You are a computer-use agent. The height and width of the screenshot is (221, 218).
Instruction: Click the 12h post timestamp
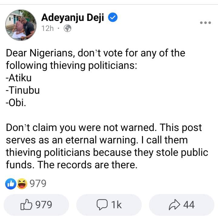click(48, 29)
